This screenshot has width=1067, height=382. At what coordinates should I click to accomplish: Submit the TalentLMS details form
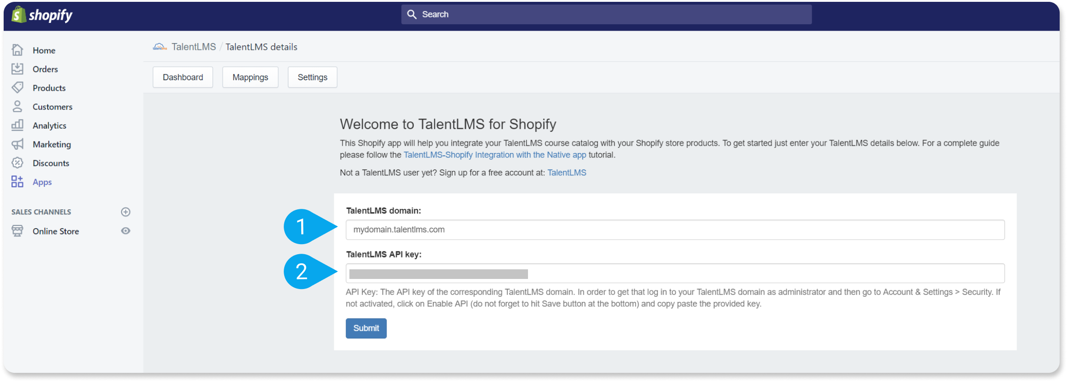click(366, 328)
